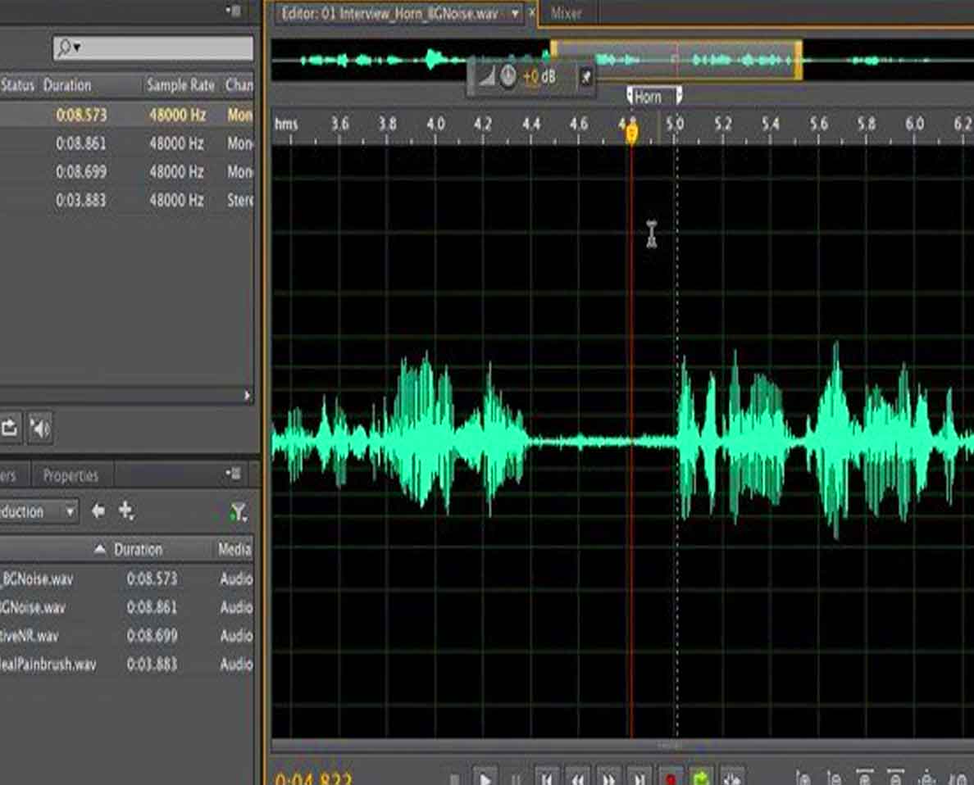The width and height of the screenshot is (974, 785).
Task: Toggle the Auto-Play speaker icon in Files panel
Action: (x=39, y=428)
